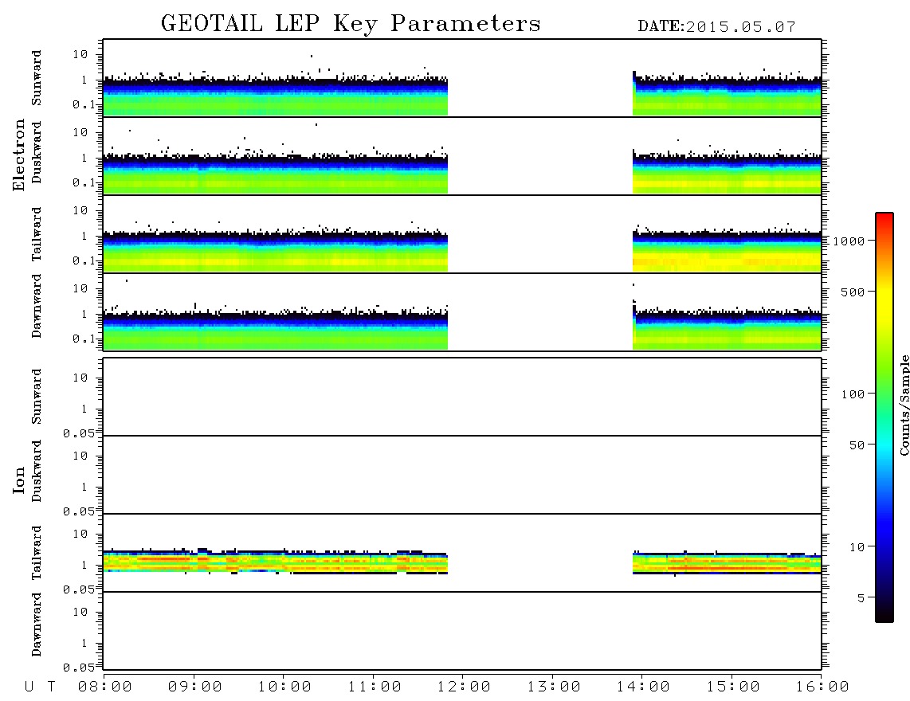Select the Electron Sunward axis label
Image resolution: width=910 pixels, height=701 pixels.
click(x=36, y=78)
